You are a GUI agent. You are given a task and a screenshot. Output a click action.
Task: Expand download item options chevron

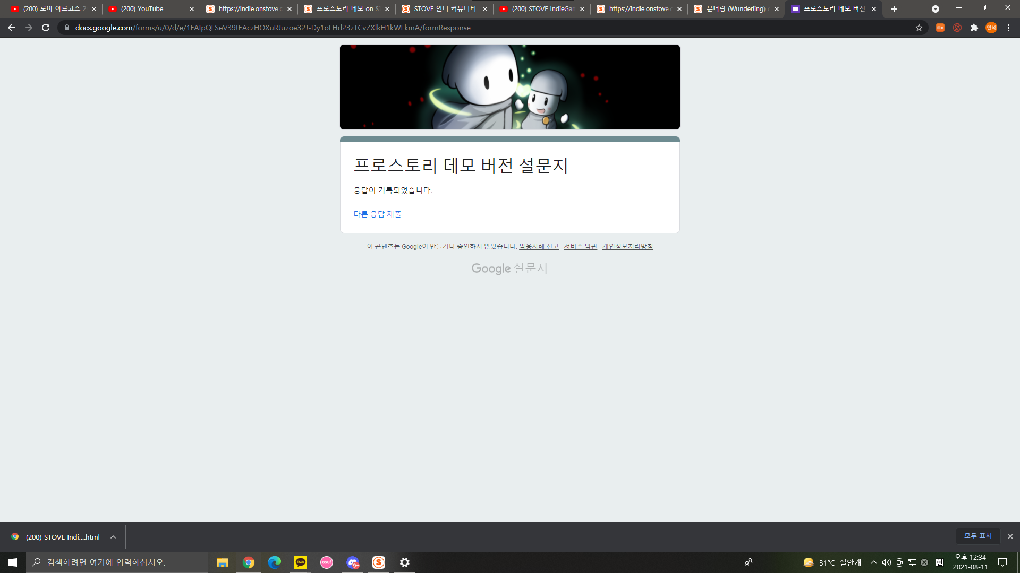pyautogui.click(x=113, y=537)
